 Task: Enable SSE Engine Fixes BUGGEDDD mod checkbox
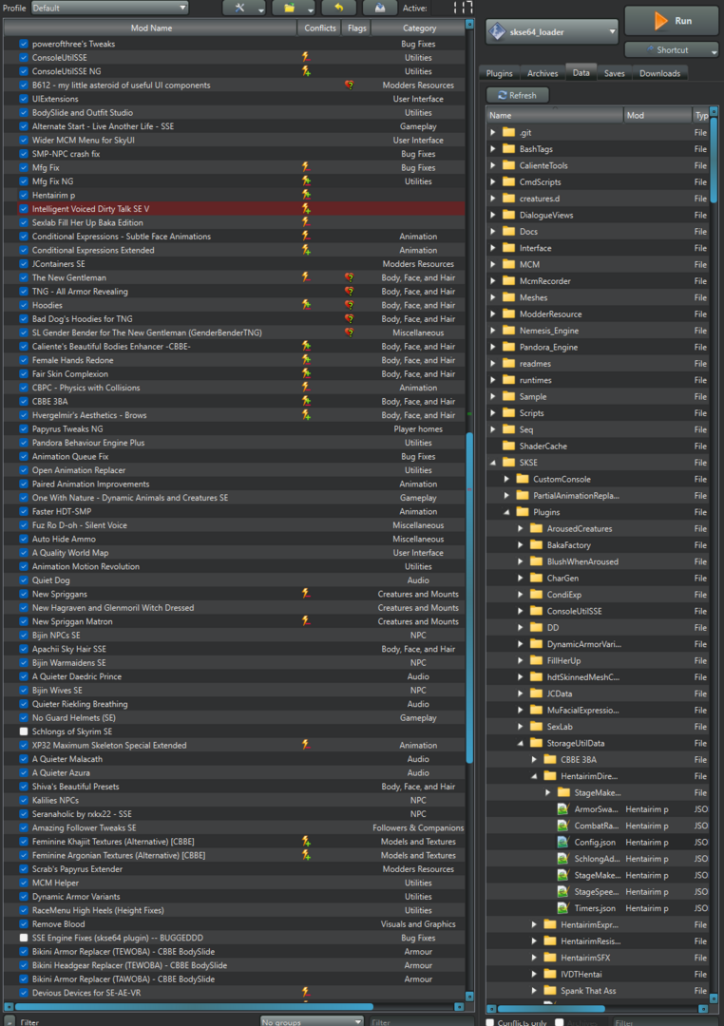point(24,938)
